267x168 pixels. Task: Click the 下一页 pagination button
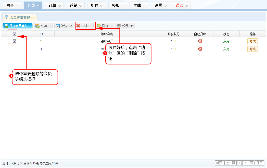click(248, 163)
